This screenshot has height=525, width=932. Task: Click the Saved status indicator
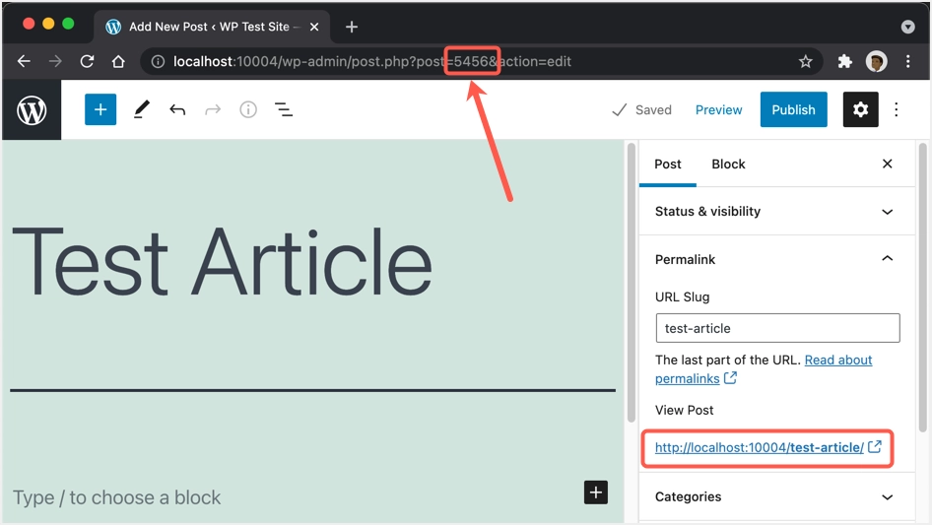[x=642, y=110]
